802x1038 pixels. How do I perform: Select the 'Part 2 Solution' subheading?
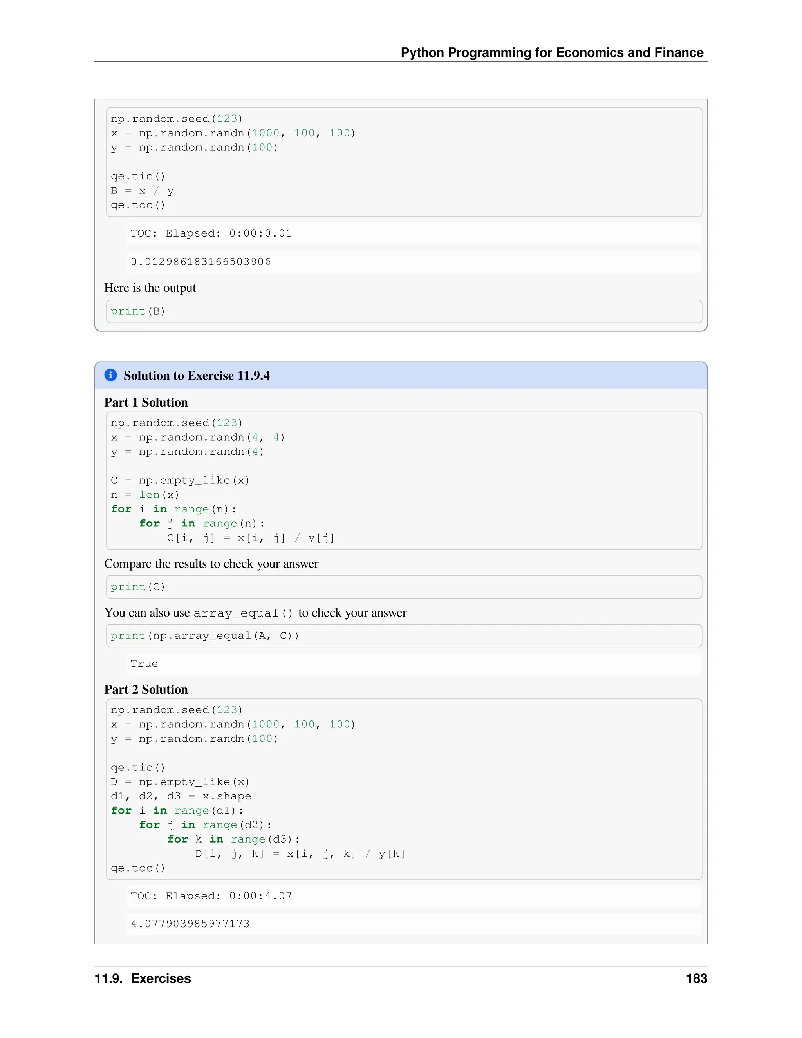tap(146, 689)
